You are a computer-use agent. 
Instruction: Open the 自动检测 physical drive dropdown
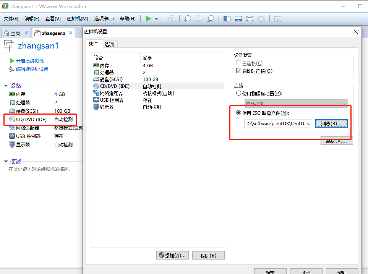click(296, 103)
